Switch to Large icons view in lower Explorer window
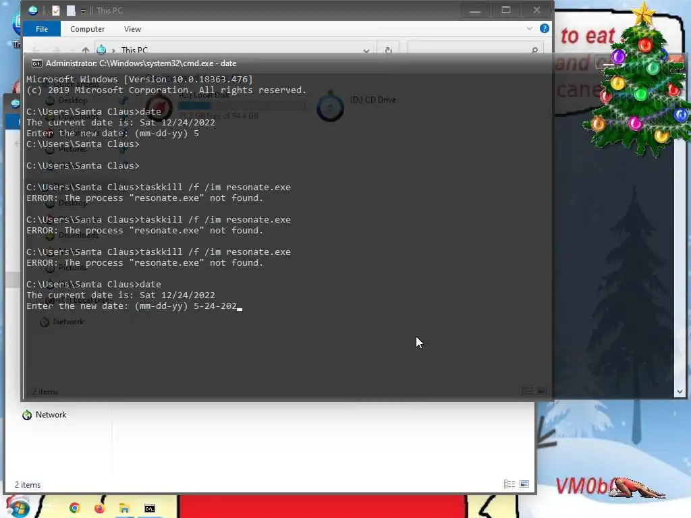The width and height of the screenshot is (691, 518). tap(524, 484)
